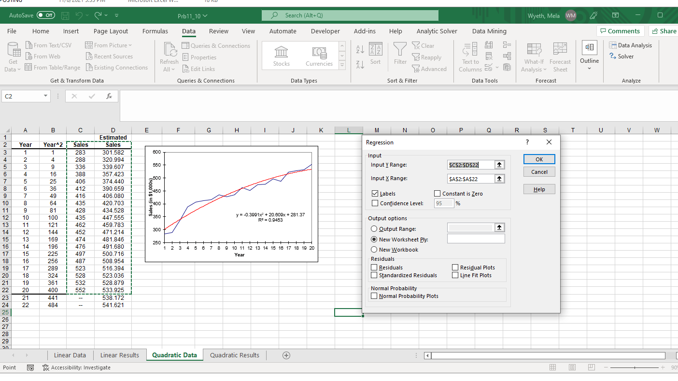The width and height of the screenshot is (678, 381).
Task: Check the Residual Plots option
Action: point(455,268)
